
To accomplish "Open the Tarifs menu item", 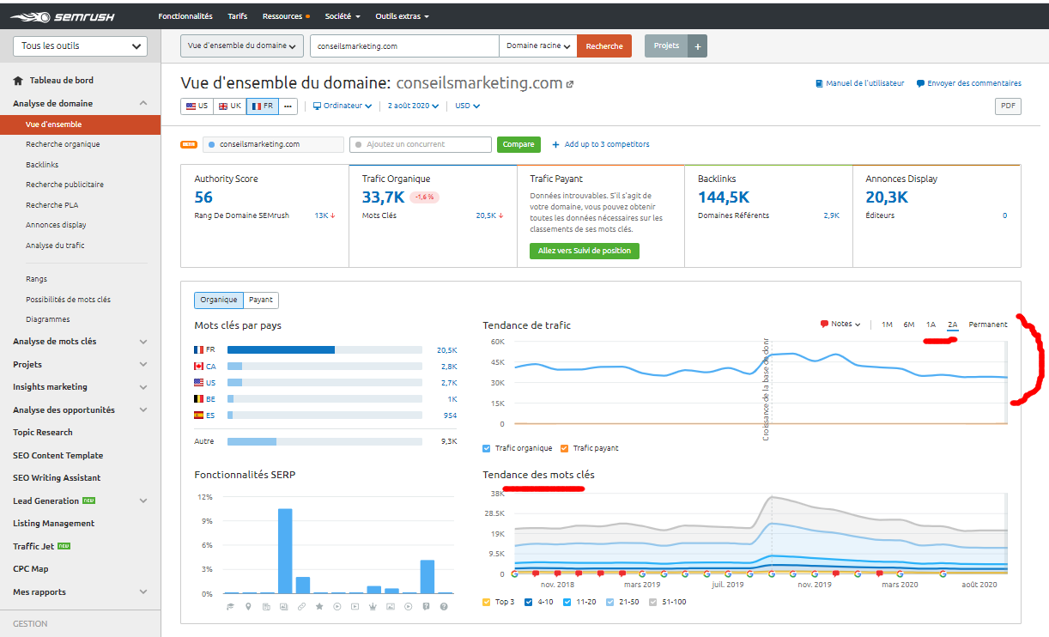I will tap(238, 16).
